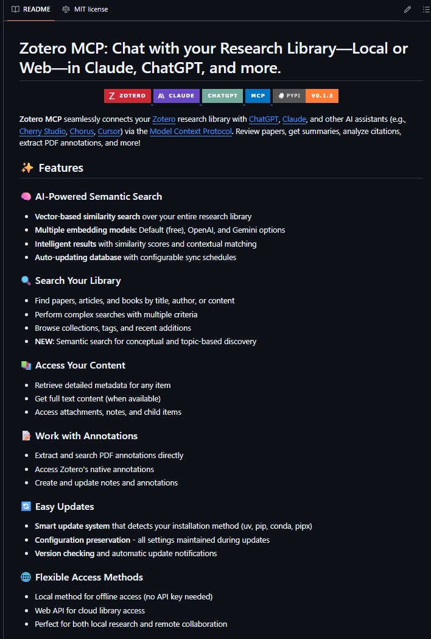Screen dimensions: 431x639
Task: Click 'Web API for cloud library' bullet
Action: click(x=89, y=611)
